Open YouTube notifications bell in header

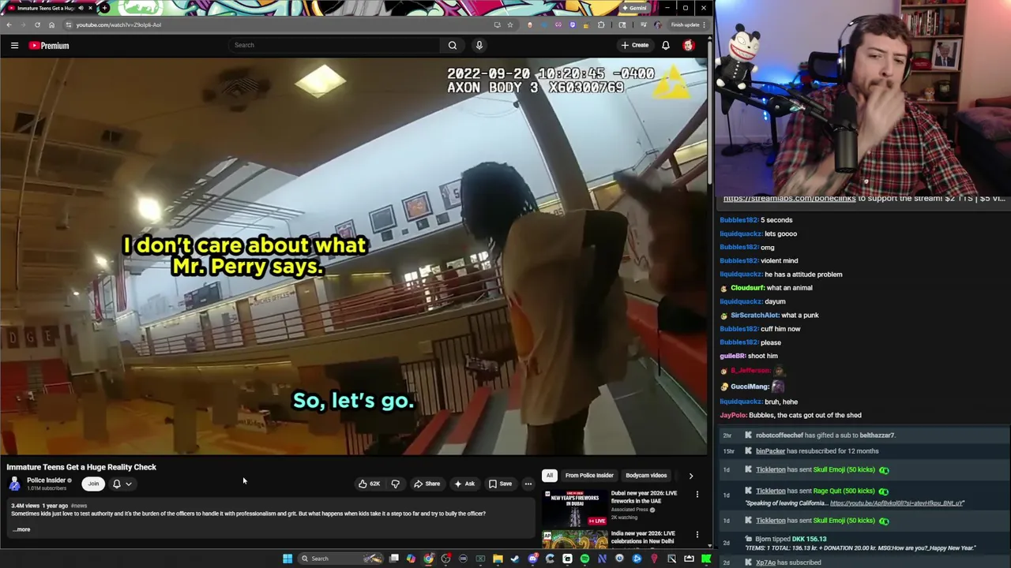[666, 45]
